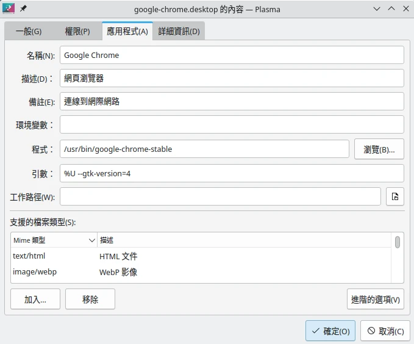The width and height of the screenshot is (414, 344).
Task: Click the WebP 影像 description cell
Action: click(x=118, y=272)
